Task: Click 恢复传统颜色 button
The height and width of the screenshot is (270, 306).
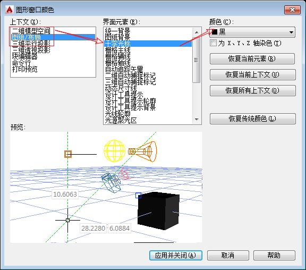Action: pyautogui.click(x=253, y=119)
